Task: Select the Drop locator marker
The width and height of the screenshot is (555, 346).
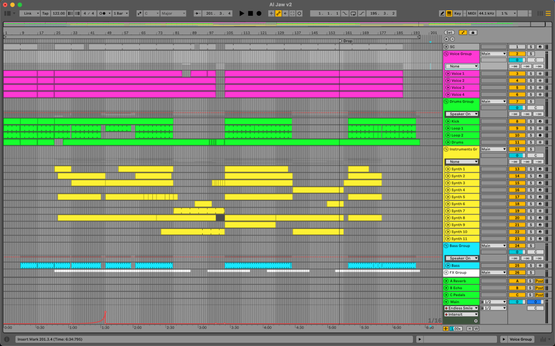Action: tap(346, 41)
